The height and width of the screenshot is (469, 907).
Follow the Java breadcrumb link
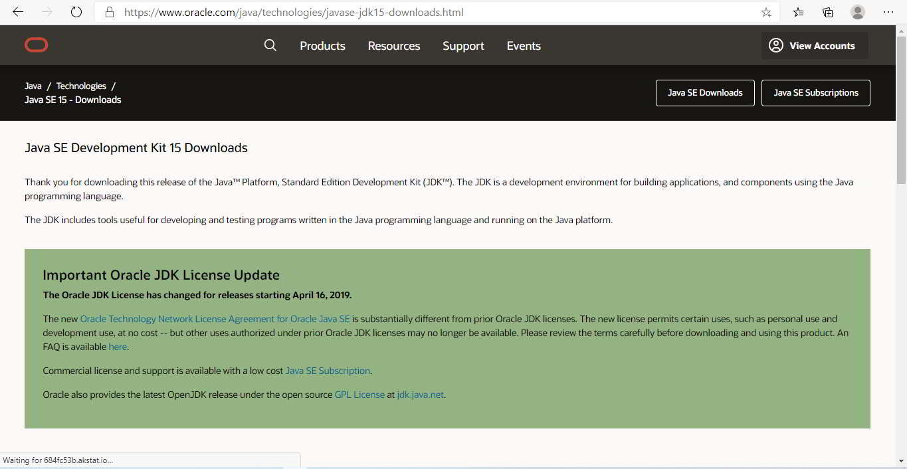(x=33, y=86)
